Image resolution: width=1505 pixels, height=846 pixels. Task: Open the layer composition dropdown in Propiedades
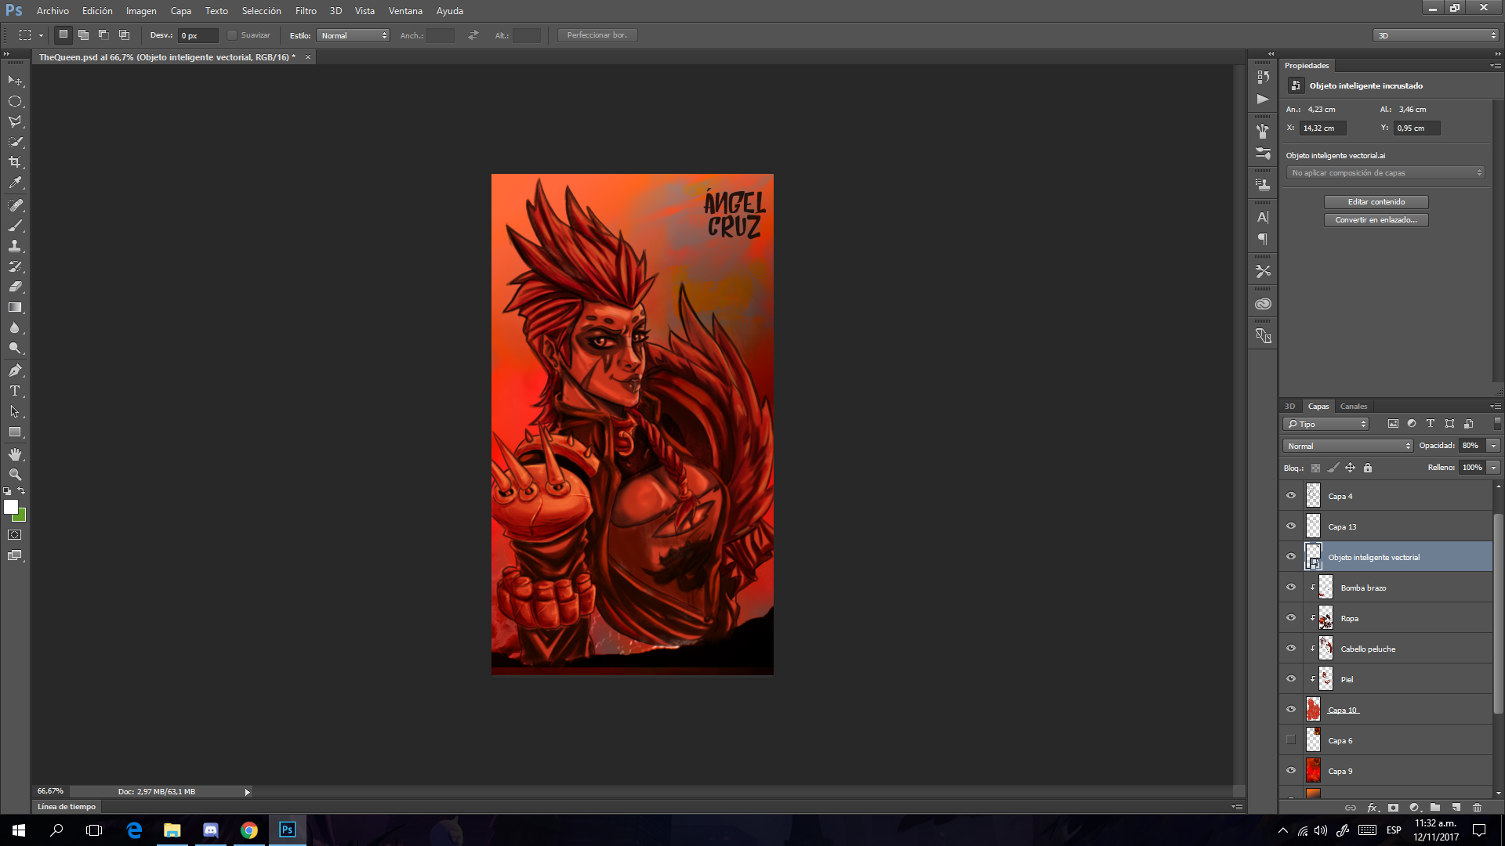(x=1386, y=173)
